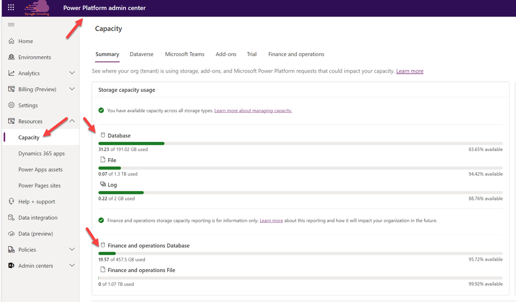
Task: Click the Help + support icon
Action: click(x=10, y=201)
